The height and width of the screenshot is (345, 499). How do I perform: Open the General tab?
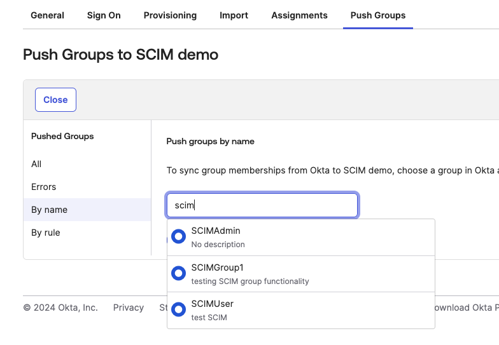click(47, 15)
